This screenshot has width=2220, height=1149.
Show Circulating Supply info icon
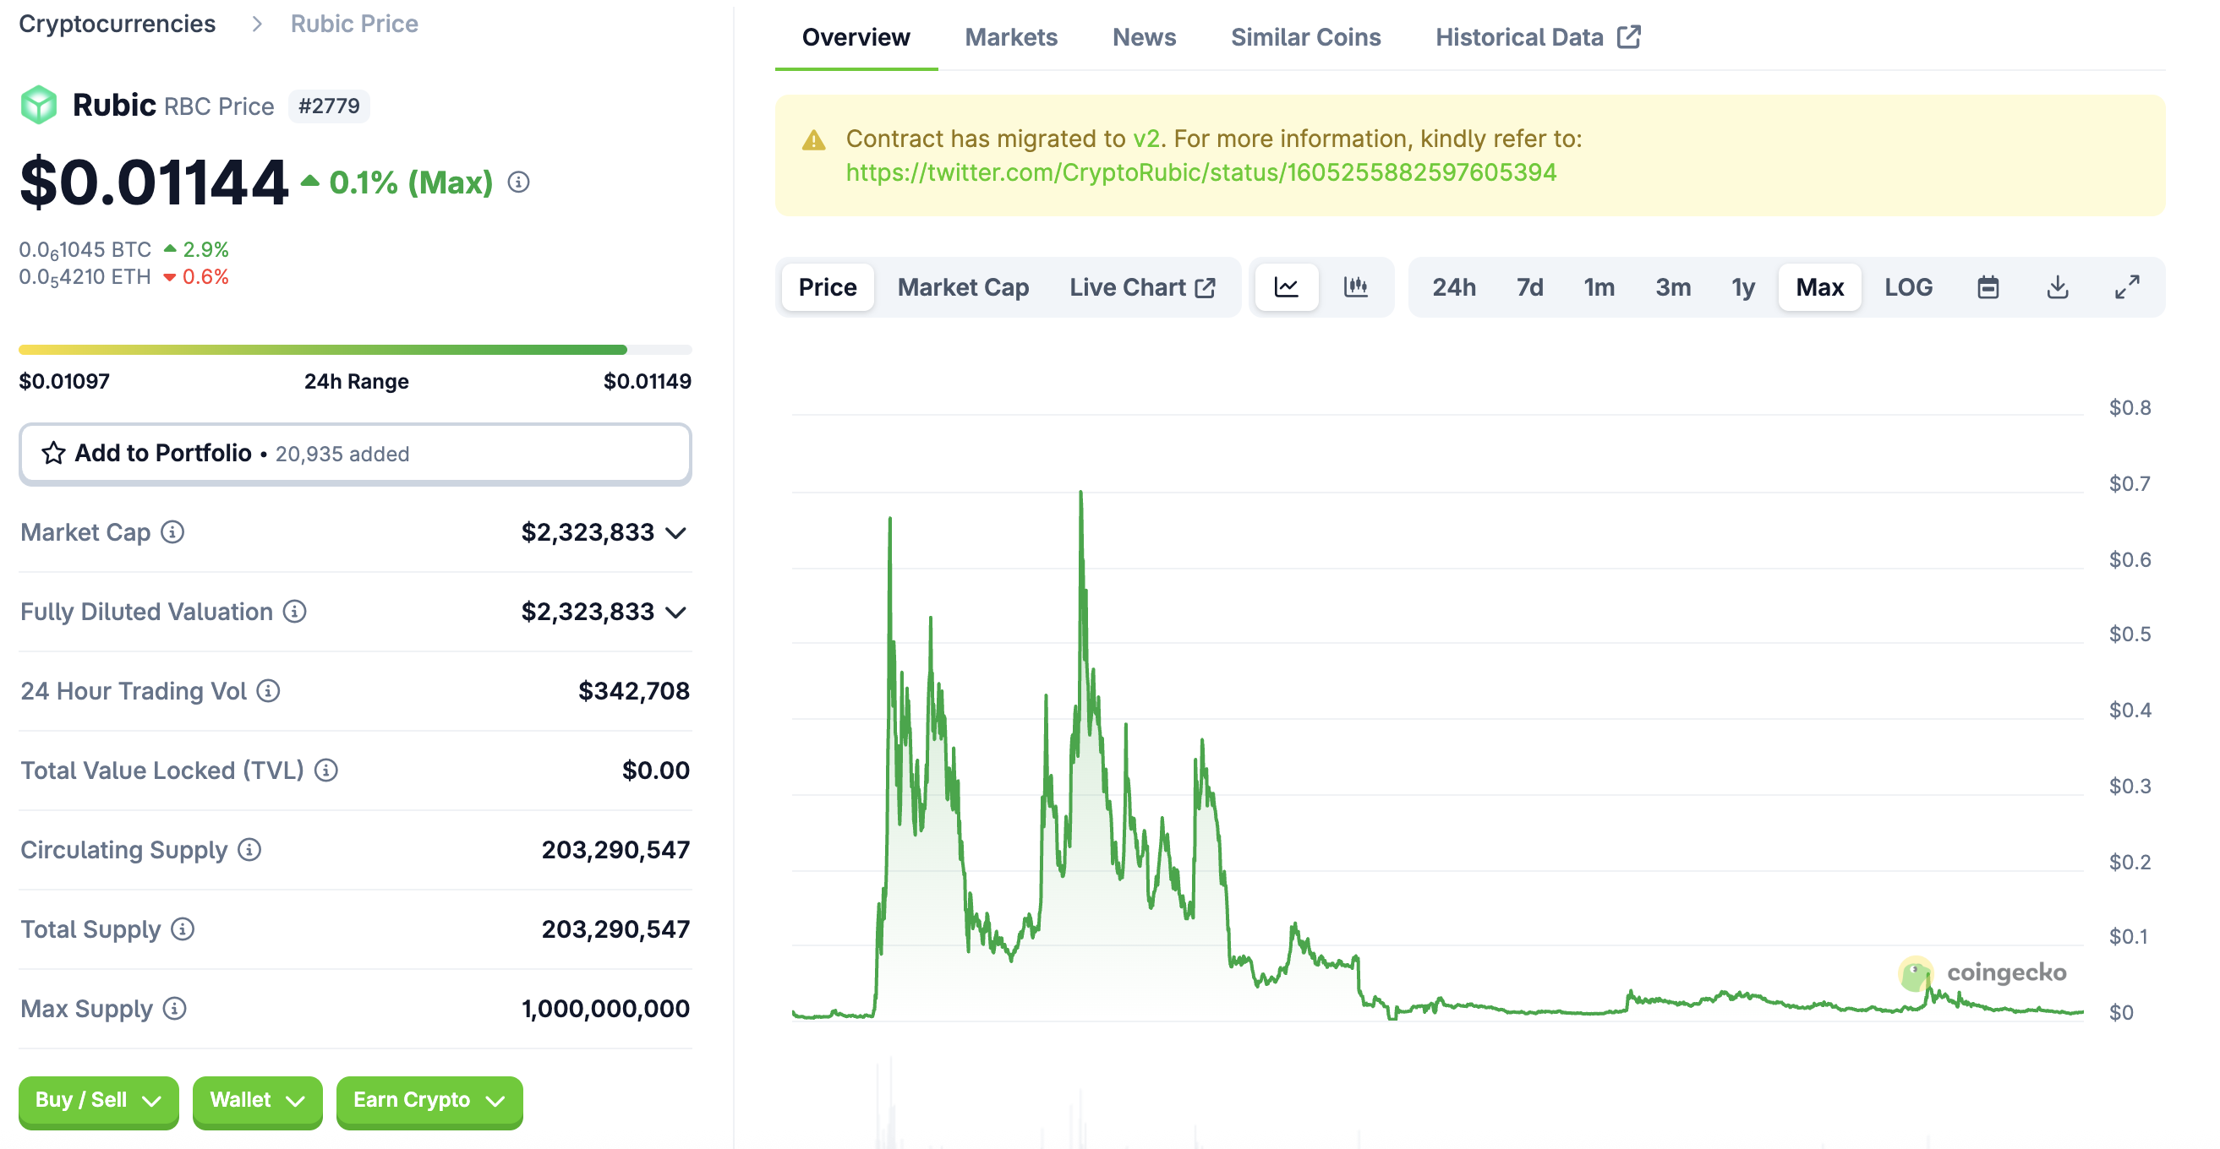coord(250,850)
